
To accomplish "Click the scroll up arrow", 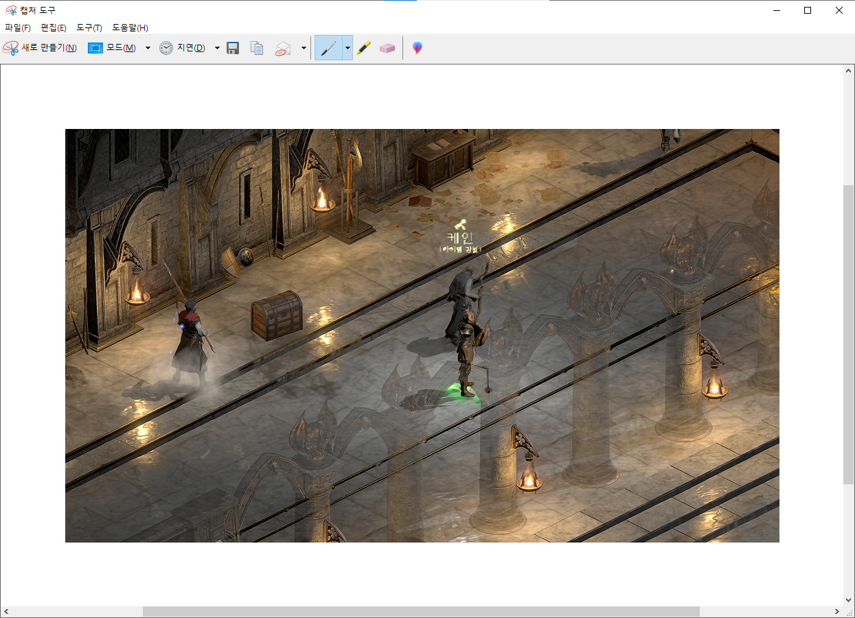I will click(849, 71).
